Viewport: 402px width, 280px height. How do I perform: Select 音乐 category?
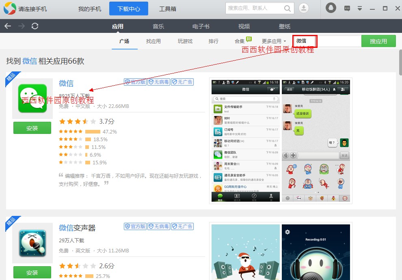158,26
